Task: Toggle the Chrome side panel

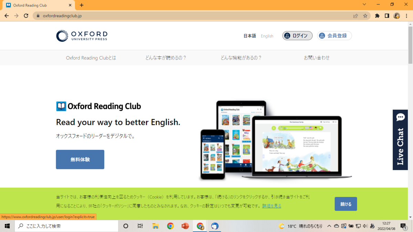Action: click(387, 16)
